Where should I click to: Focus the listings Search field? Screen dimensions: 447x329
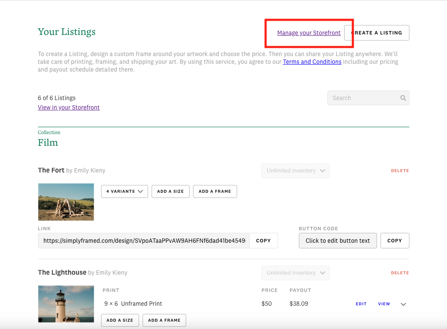tap(363, 98)
